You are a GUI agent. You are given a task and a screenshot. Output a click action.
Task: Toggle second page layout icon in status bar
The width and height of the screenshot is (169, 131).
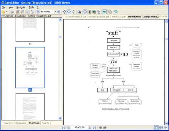click(161, 127)
